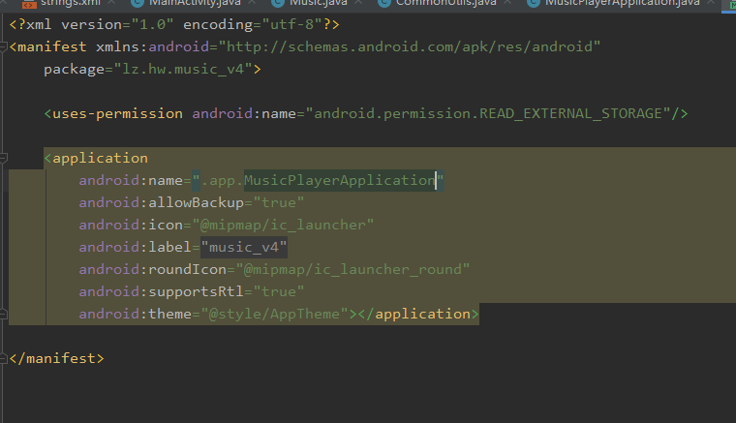This screenshot has width=736, height=423.
Task: Collapse the manifest element fold marker
Action: [3, 46]
